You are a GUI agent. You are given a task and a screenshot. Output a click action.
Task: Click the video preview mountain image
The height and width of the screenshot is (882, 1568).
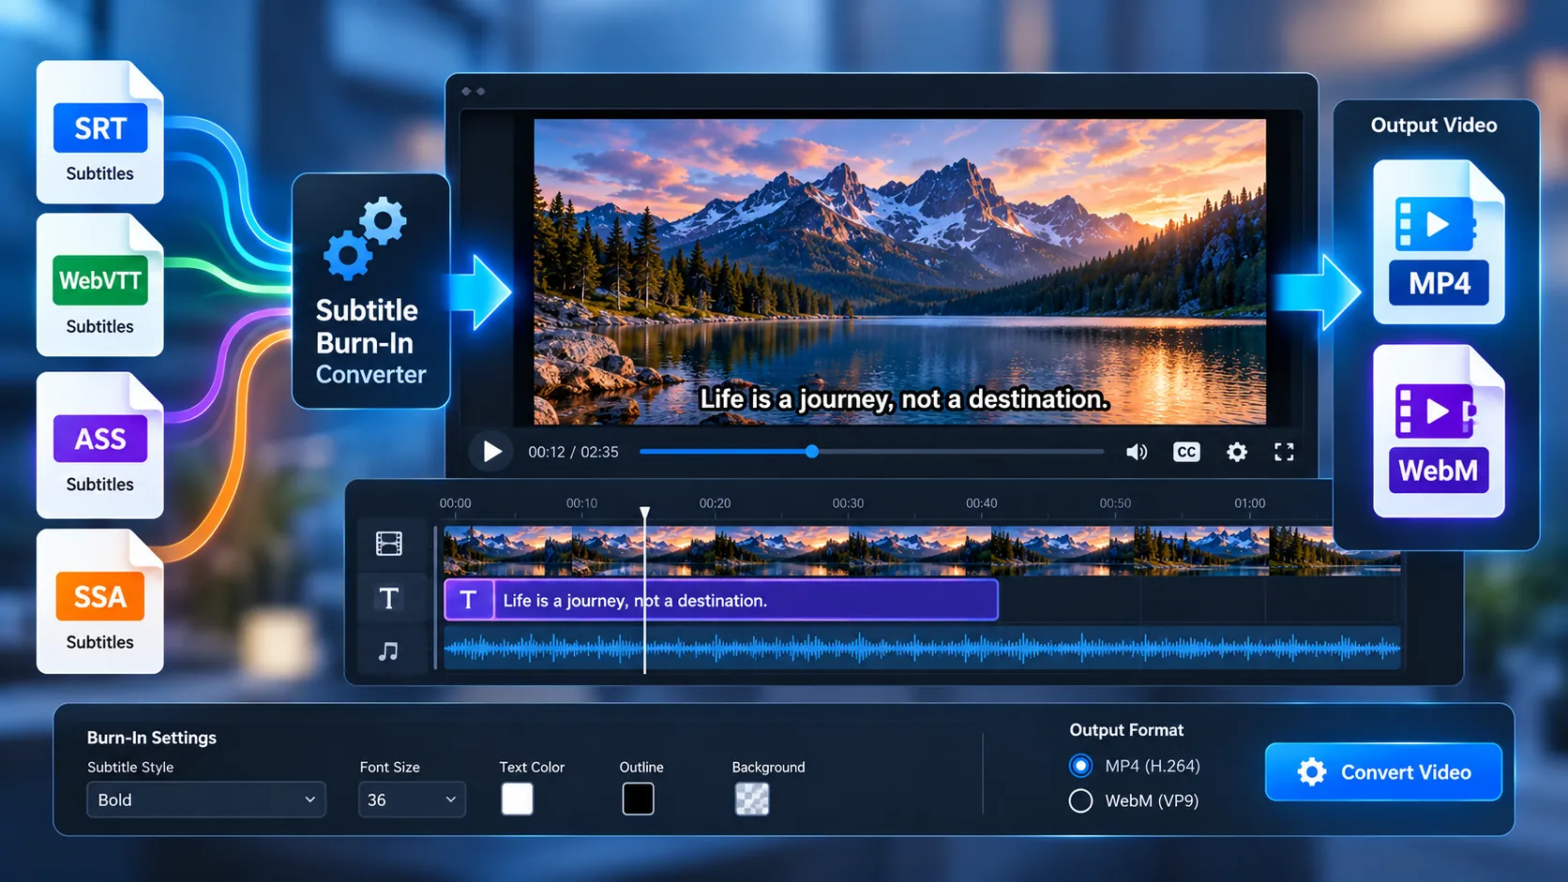pos(900,272)
